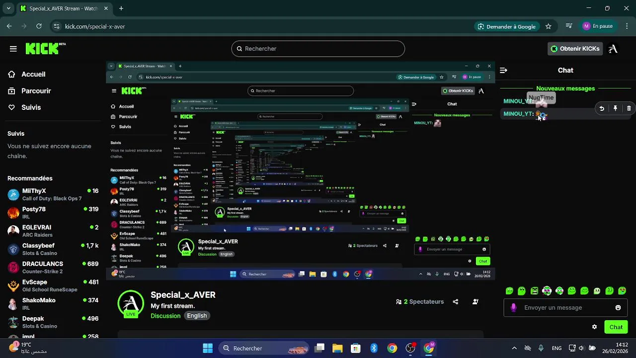
Task: Click MilThyX channel avatar in sidebar
Action: (13, 194)
